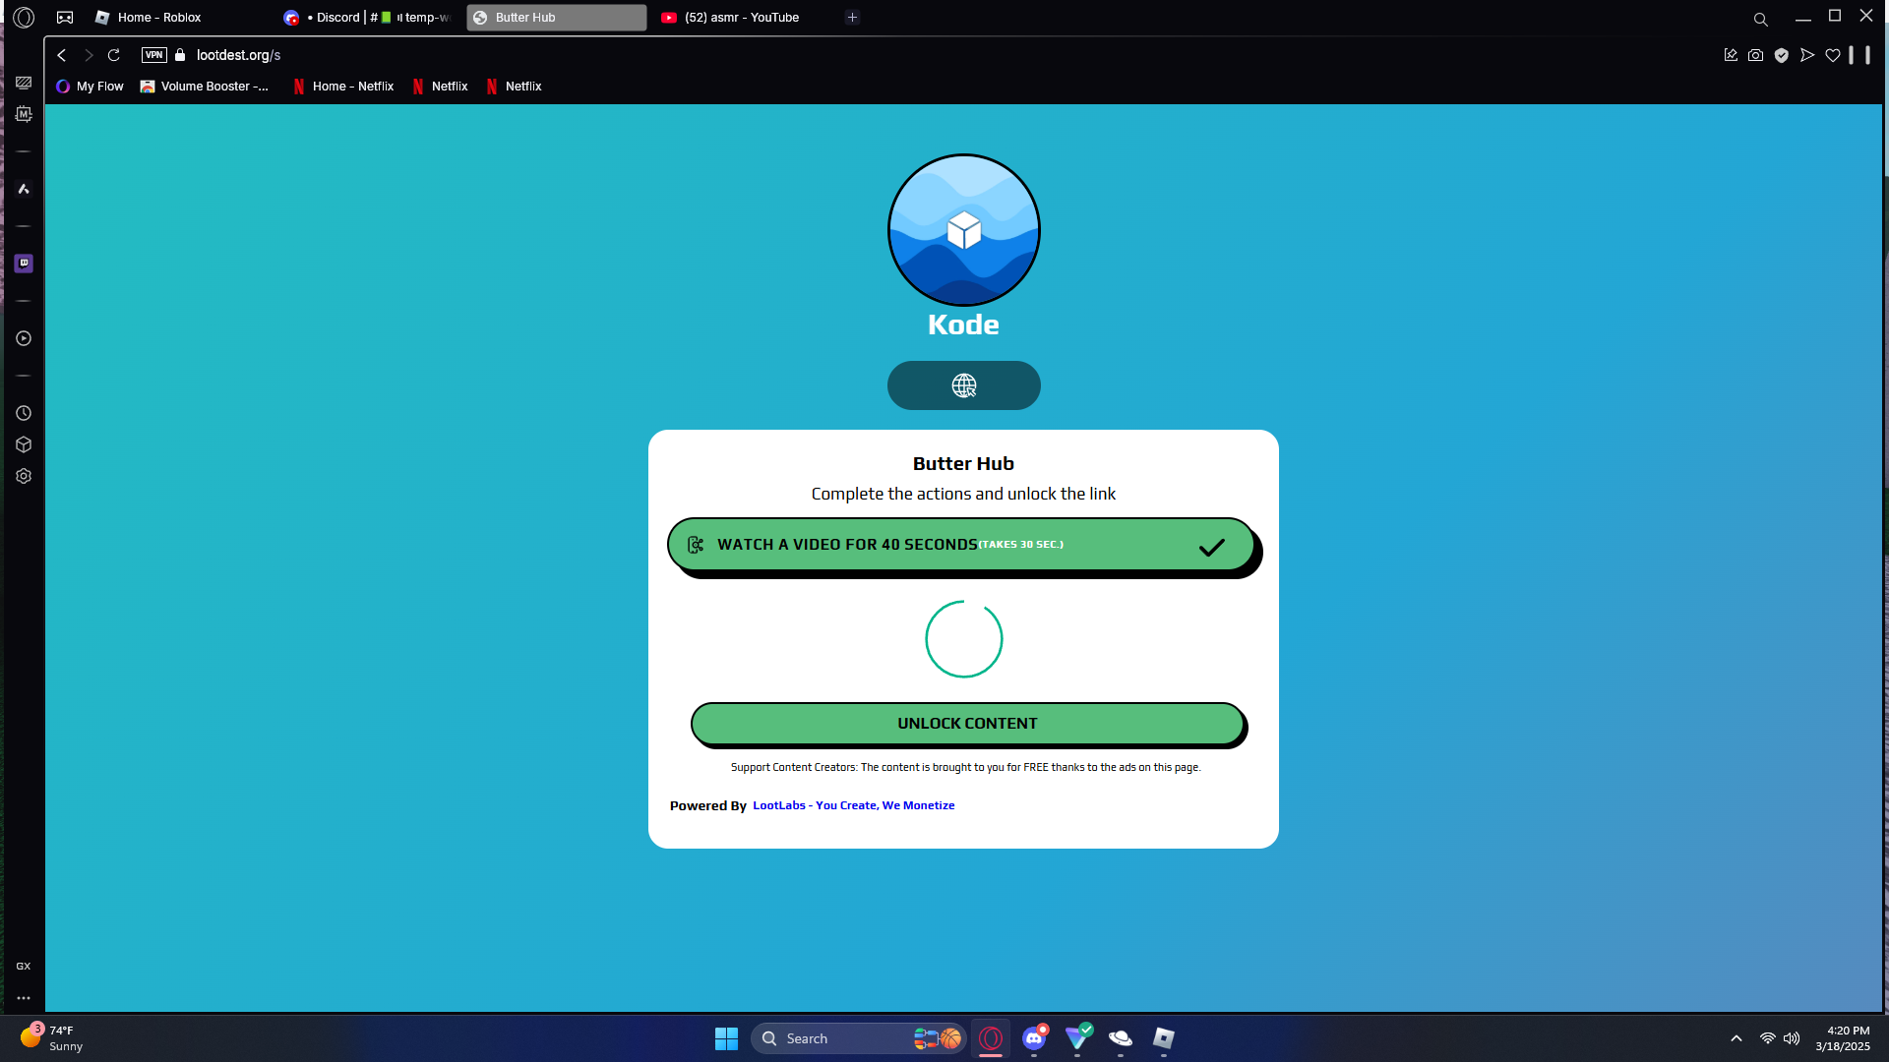Toggle the ad blocker shield icon
This screenshot has height=1062, width=1889.
pyautogui.click(x=1781, y=55)
